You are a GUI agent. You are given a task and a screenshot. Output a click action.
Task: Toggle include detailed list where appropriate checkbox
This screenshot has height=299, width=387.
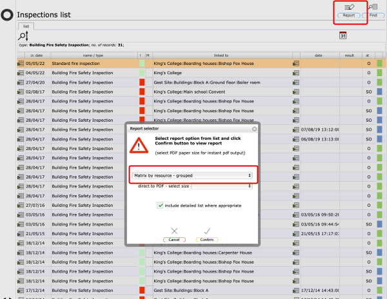160,206
